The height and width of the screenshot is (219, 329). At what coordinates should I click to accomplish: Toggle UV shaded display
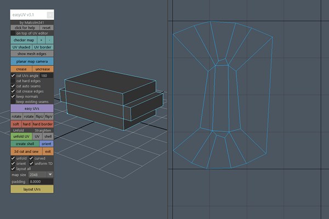coord(21,47)
